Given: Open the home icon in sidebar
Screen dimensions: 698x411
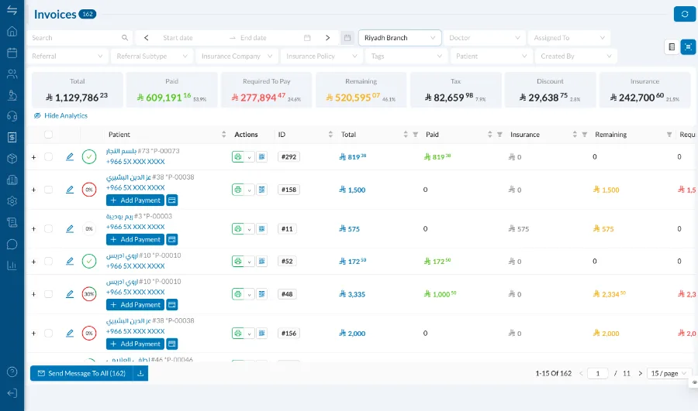Looking at the screenshot, I should click(12, 31).
